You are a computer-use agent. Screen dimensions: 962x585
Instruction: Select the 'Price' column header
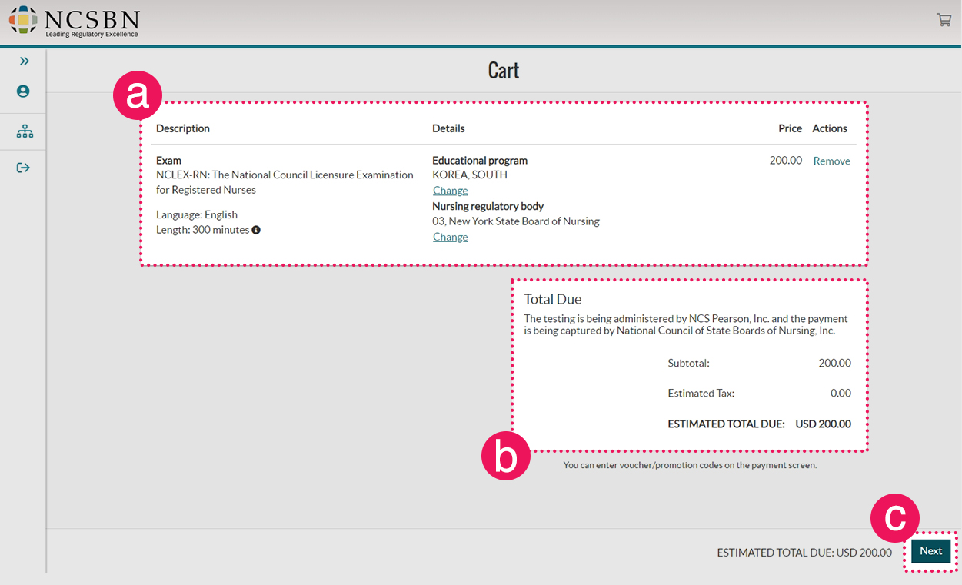tap(790, 128)
